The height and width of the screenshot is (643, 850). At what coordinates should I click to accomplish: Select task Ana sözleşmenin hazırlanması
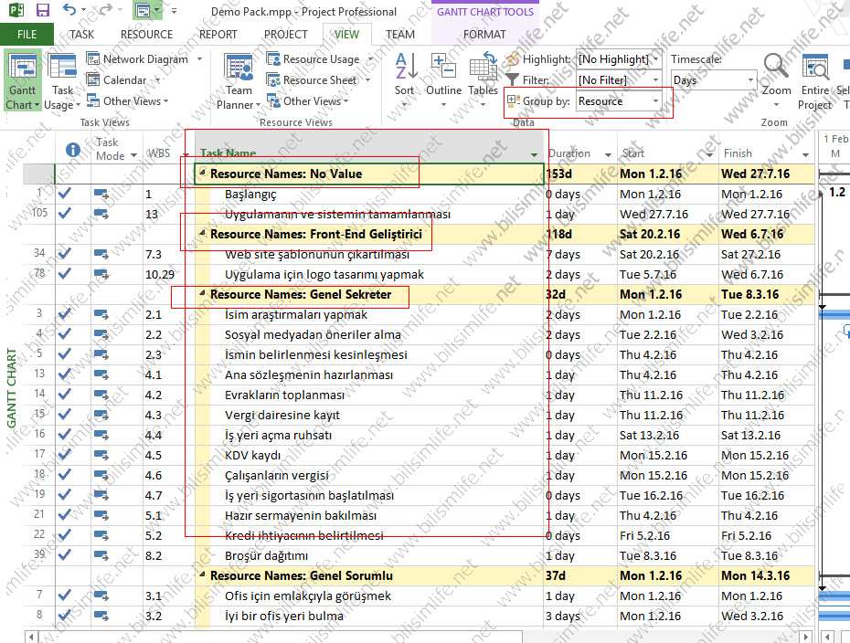309,374
